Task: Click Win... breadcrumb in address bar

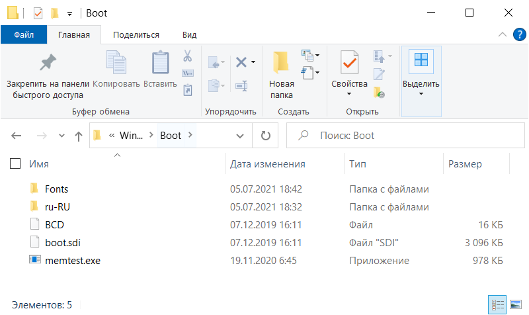Action: (x=131, y=136)
